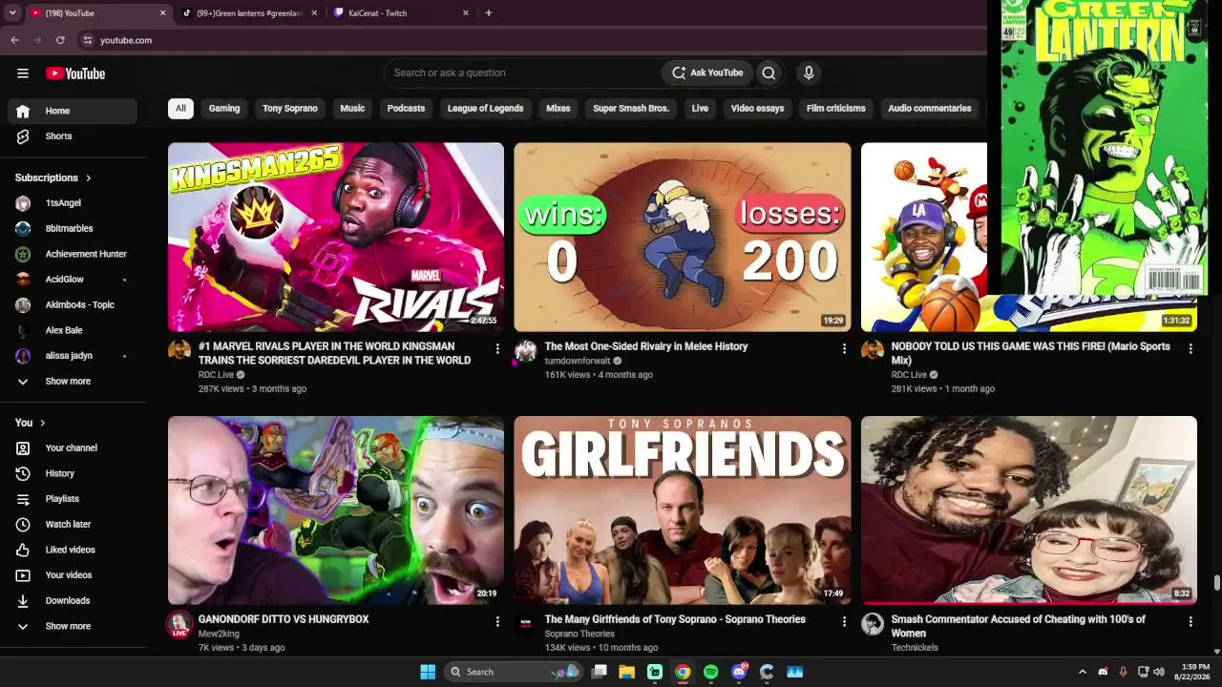Select the Audio commentaries filter chip
1222x687 pixels.
tap(930, 109)
